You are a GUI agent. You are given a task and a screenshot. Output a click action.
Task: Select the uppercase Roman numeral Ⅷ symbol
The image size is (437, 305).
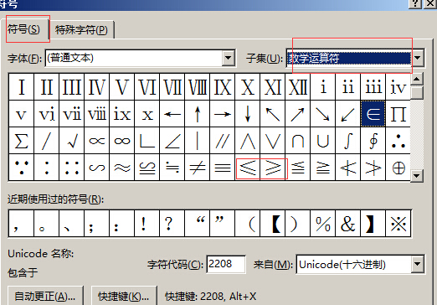[198, 87]
